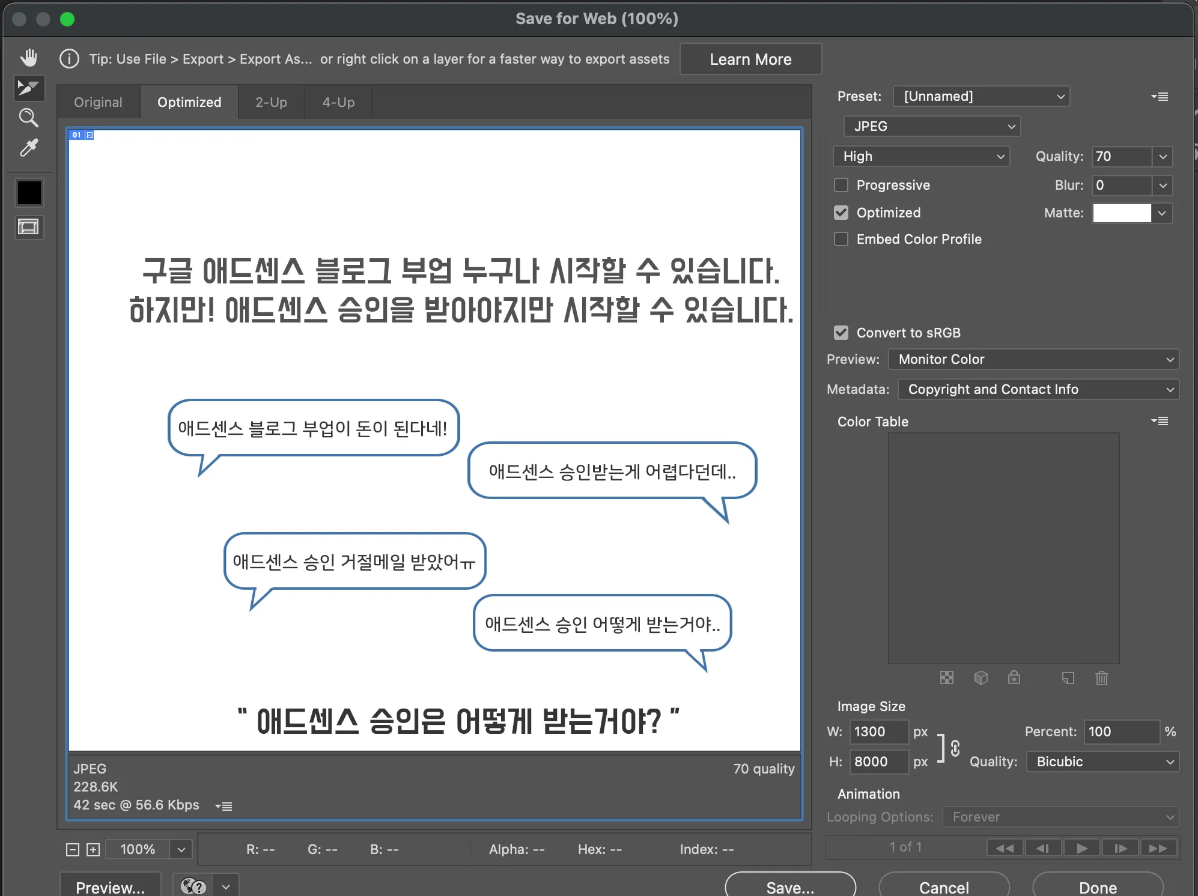This screenshot has height=896, width=1198.
Task: Switch to the Original tab
Action: [98, 102]
